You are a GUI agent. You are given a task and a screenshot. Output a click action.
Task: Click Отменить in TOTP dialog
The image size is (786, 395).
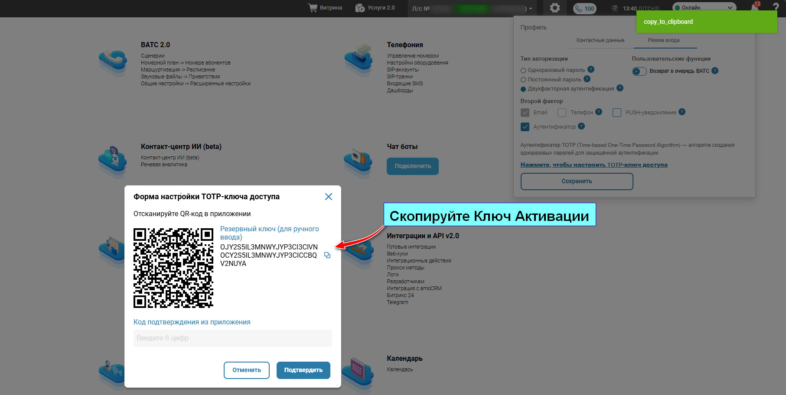[x=247, y=370]
